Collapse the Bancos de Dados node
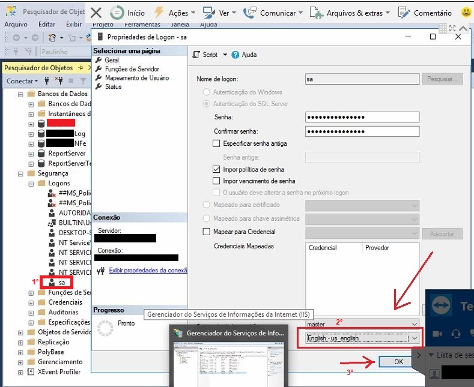This screenshot has height=387, width=474. click(x=20, y=94)
